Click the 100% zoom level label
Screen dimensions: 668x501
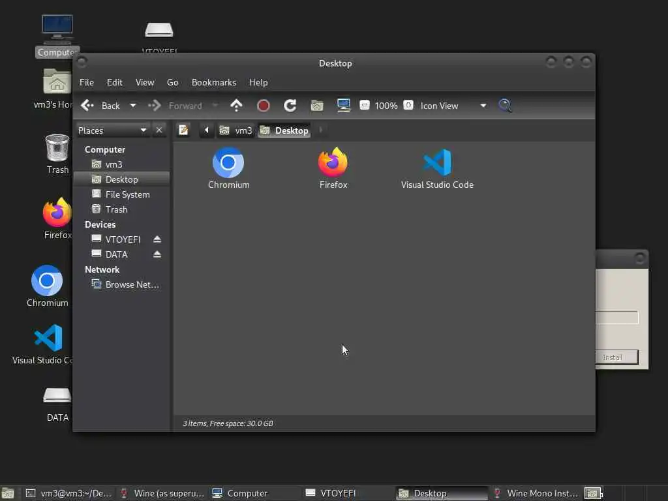(386, 105)
